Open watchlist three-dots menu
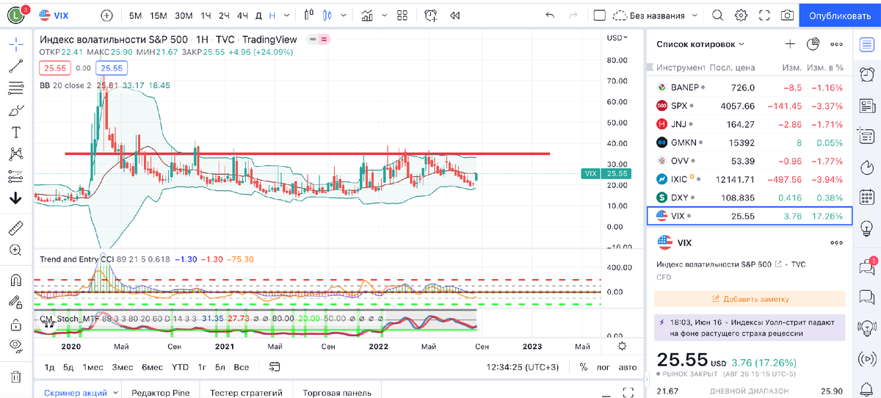The height and width of the screenshot is (398, 881). click(x=836, y=45)
